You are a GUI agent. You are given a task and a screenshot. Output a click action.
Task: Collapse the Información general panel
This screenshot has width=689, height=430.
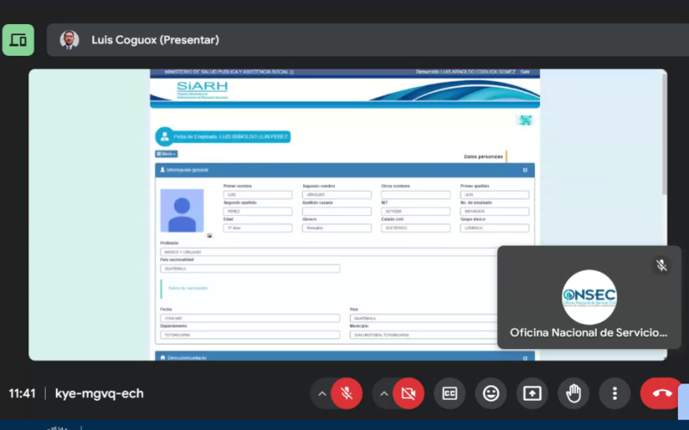[525, 170]
